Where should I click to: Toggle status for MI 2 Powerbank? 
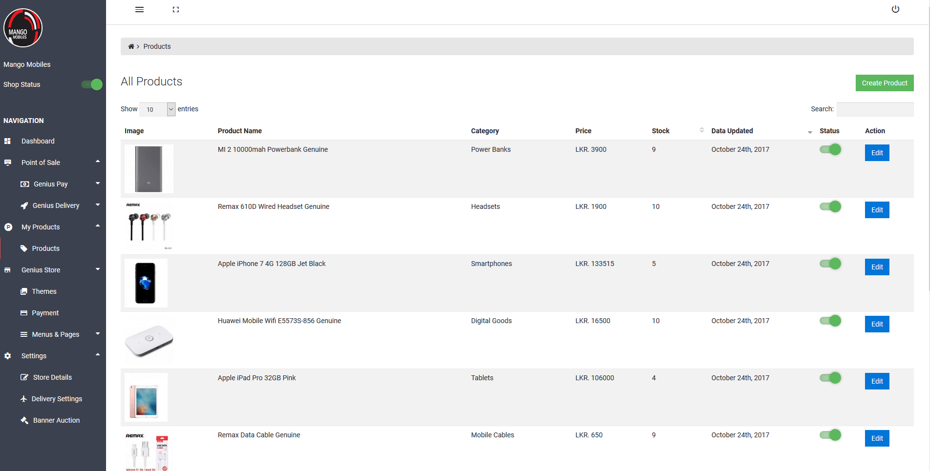(x=830, y=149)
